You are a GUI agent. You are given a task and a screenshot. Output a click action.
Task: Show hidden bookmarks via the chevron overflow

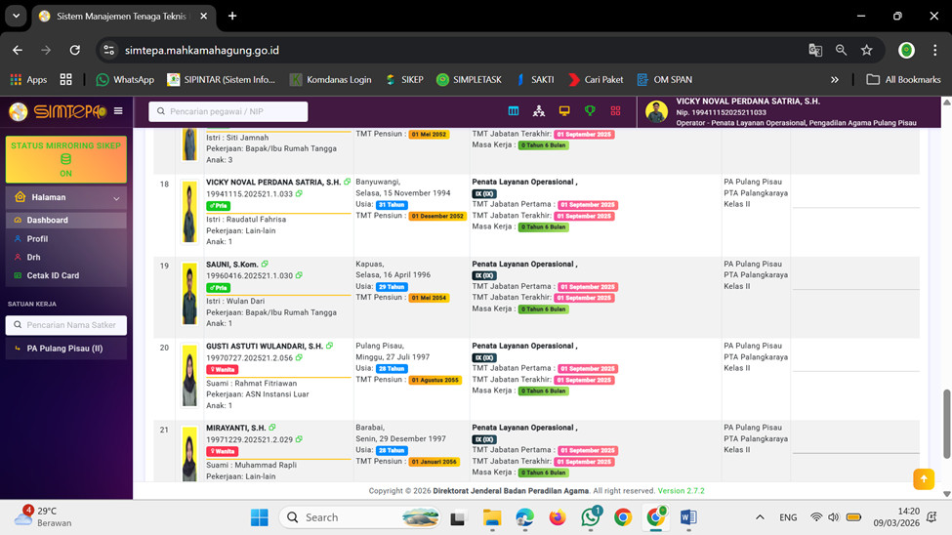[x=835, y=80]
